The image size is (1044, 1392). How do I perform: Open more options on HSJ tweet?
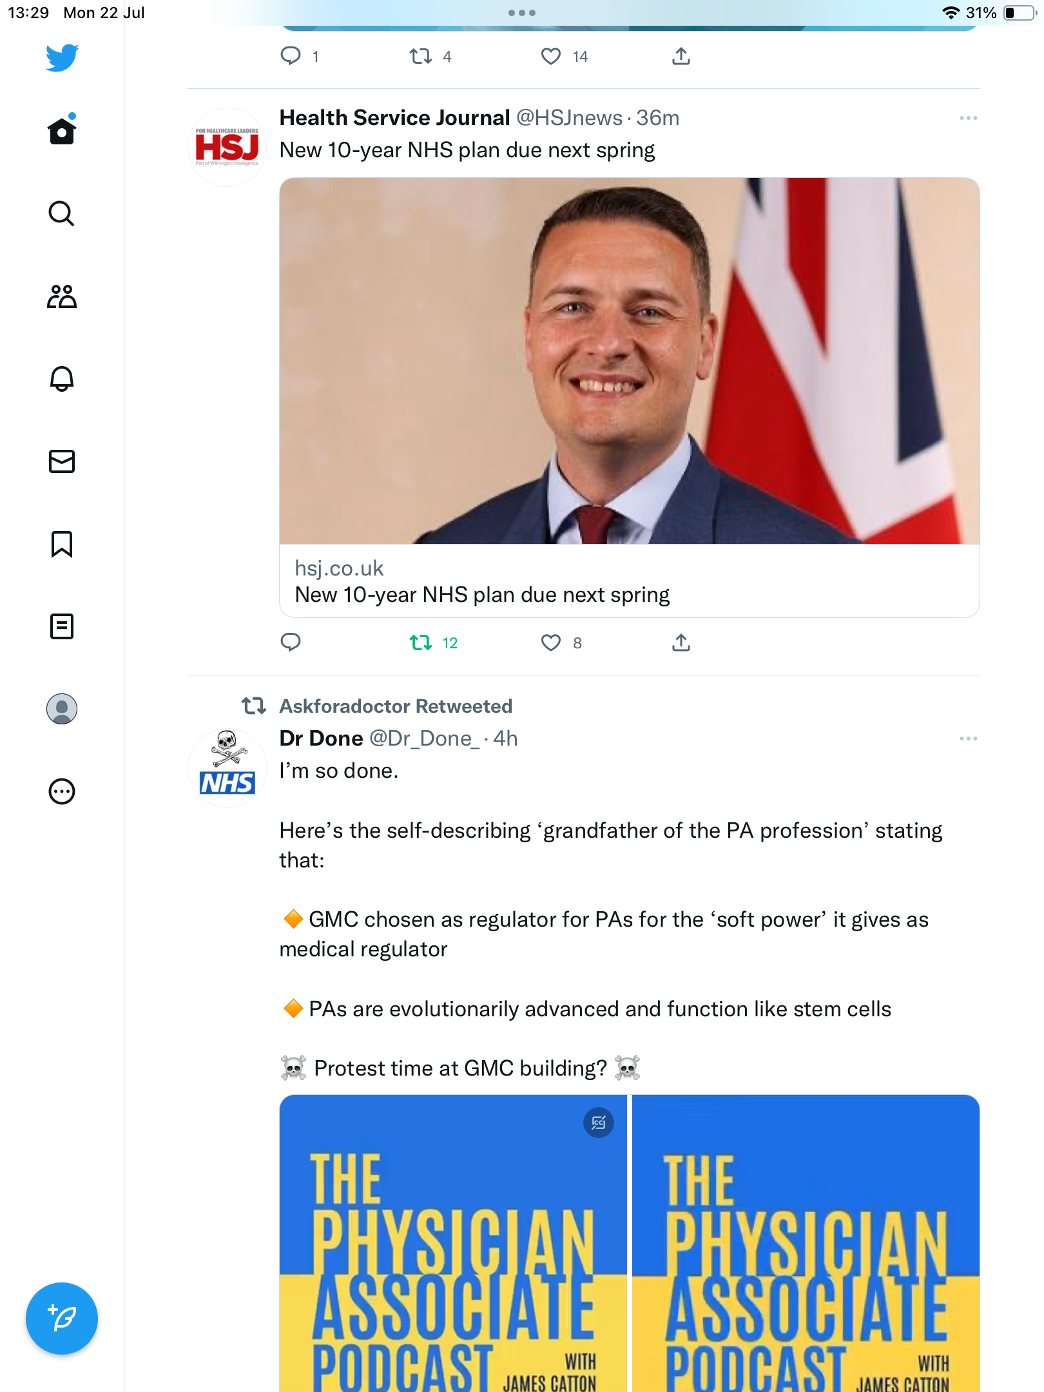click(x=968, y=118)
